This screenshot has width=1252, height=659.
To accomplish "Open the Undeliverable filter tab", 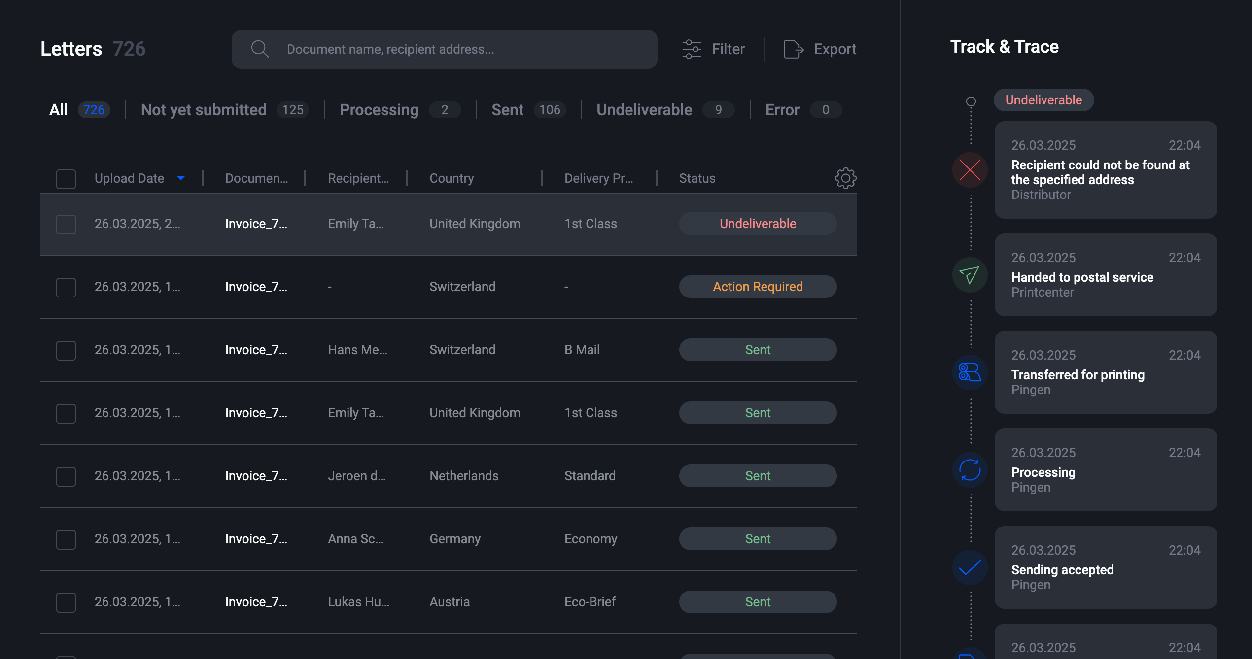I will coord(643,109).
